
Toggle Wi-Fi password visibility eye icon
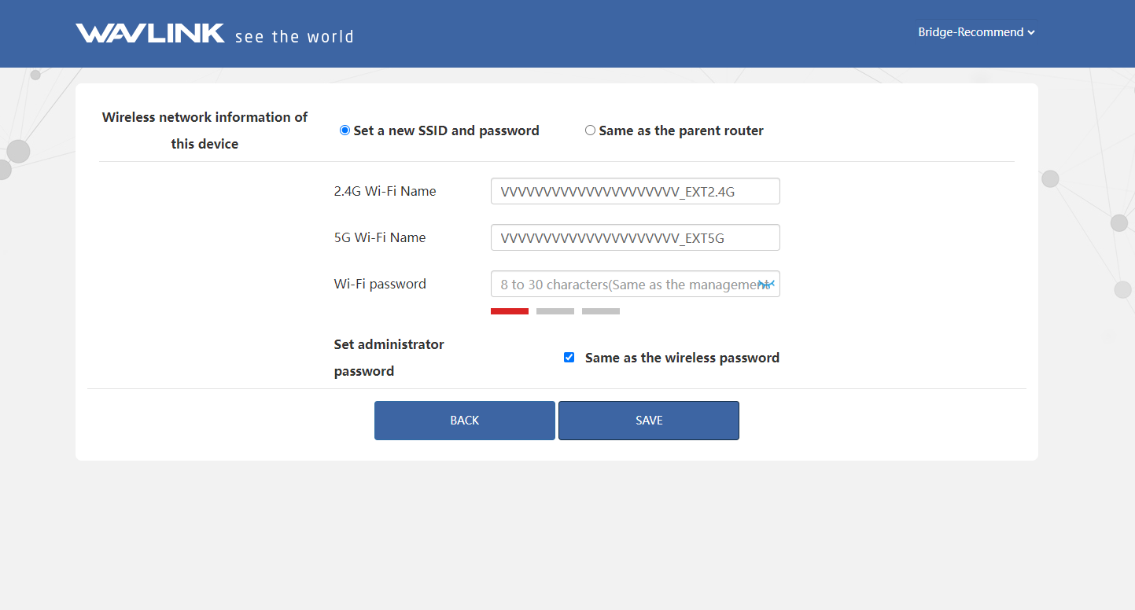click(766, 284)
